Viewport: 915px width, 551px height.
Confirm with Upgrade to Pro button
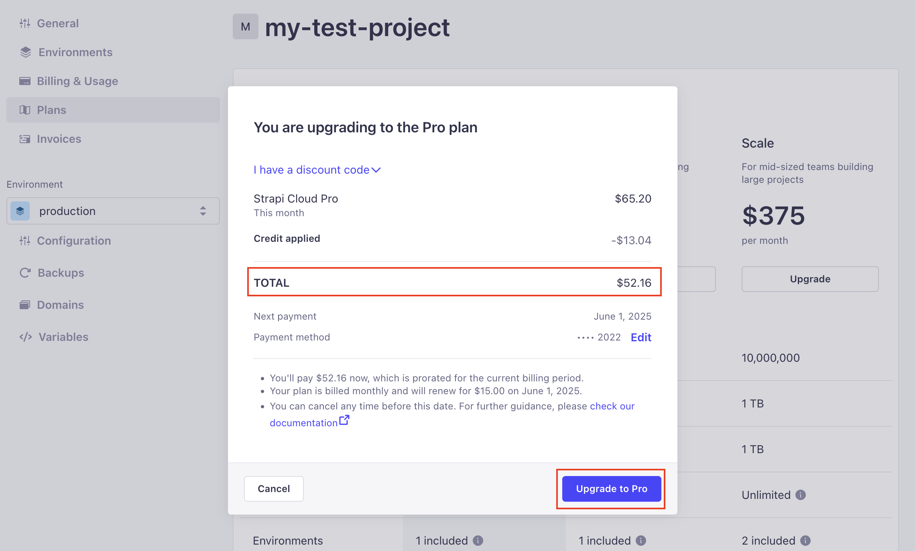tap(612, 489)
